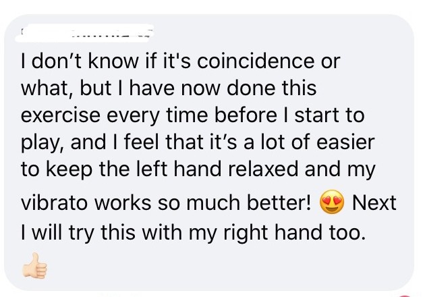This screenshot has width=425, height=297.
Task: Click the word "before" in the comment
Action: (246, 115)
